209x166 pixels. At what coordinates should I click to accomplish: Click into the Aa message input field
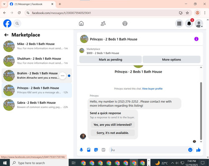(x=148, y=150)
